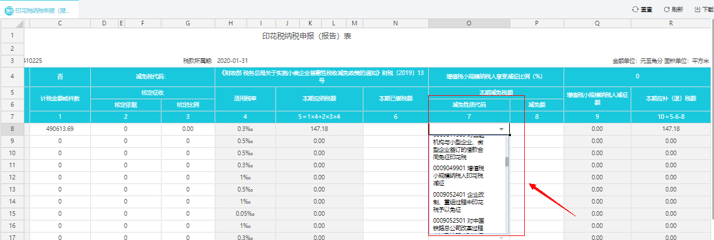
Task: Click the 刷新 refresh icon button
Action: click(x=667, y=9)
